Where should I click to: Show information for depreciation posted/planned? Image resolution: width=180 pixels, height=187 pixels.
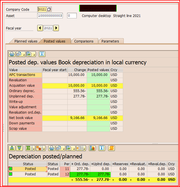click(102, 148)
